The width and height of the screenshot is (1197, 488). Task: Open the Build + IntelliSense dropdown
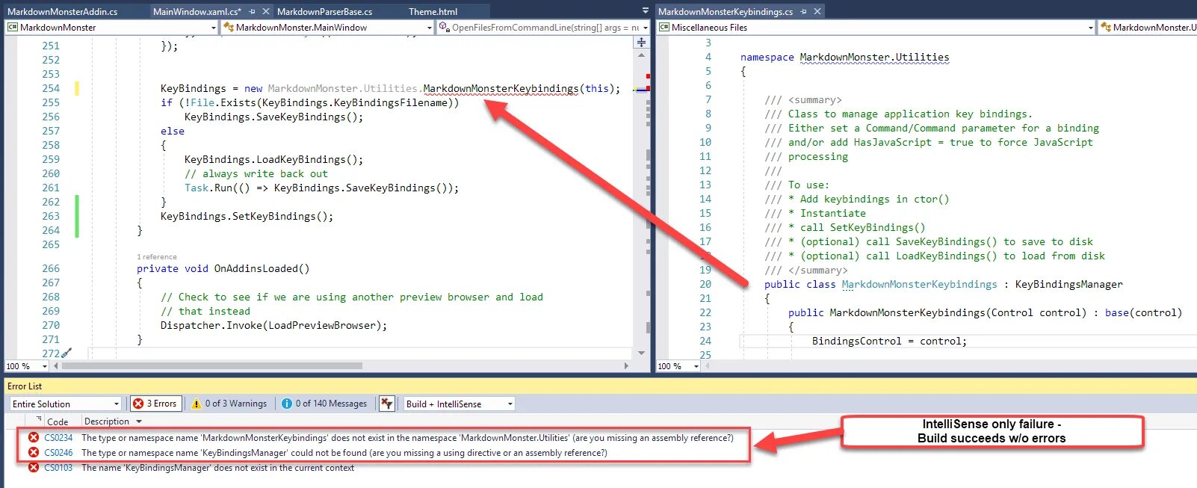[460, 404]
